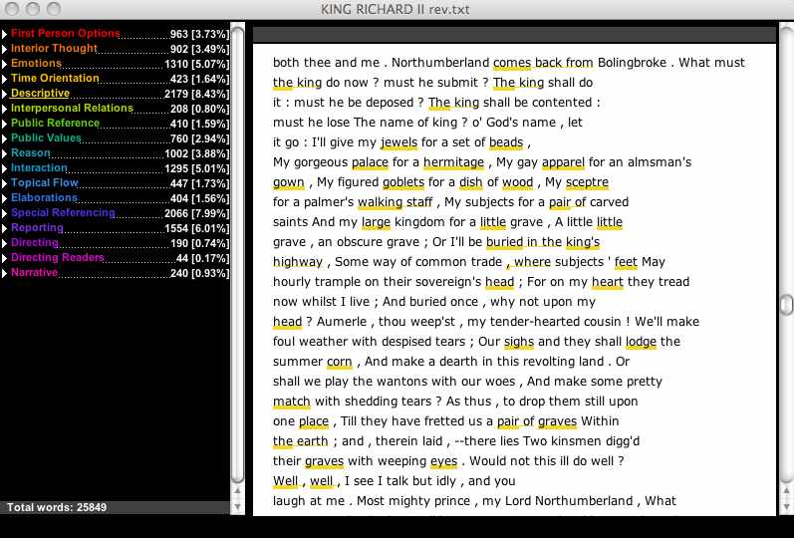This screenshot has width=794, height=538.
Task: Click the highlighted word "beads"
Action: pos(506,142)
